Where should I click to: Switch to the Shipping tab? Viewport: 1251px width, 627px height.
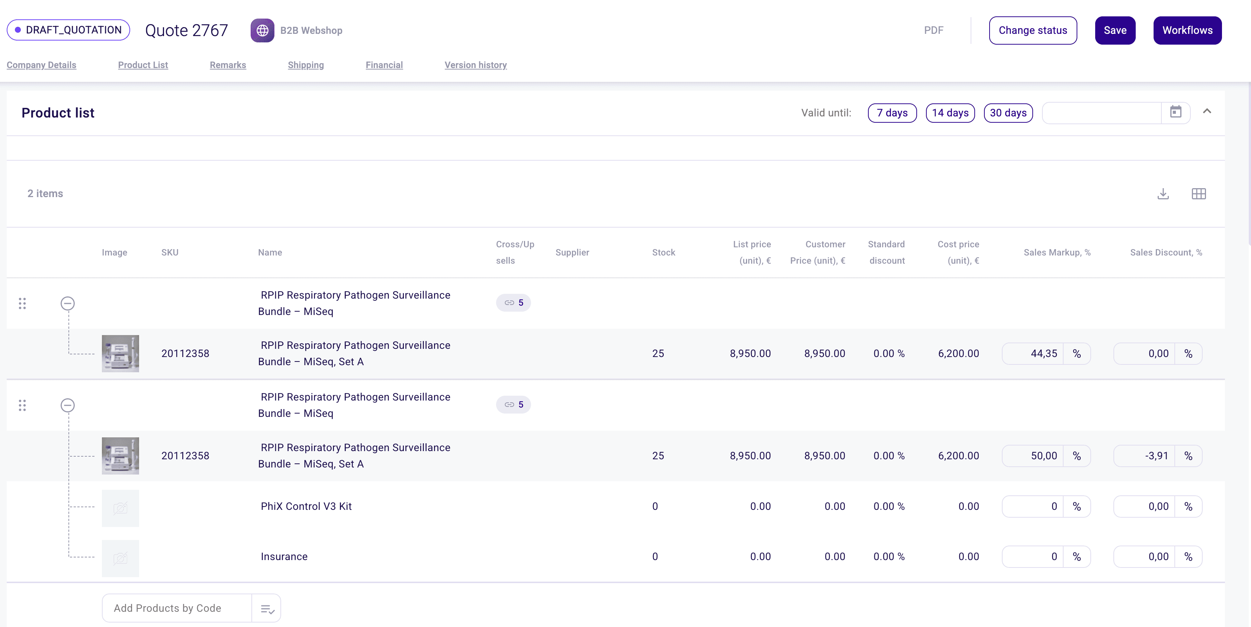(x=305, y=65)
